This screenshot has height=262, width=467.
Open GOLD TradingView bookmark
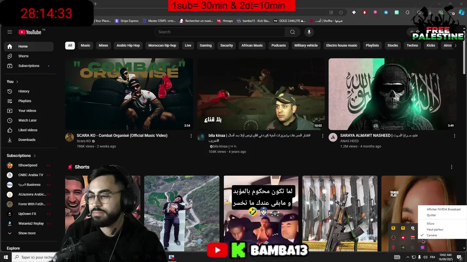coord(290,21)
